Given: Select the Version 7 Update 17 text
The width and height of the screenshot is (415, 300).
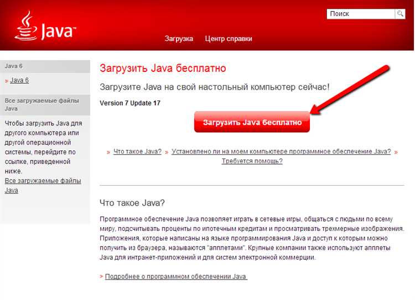Looking at the screenshot, I should [x=130, y=103].
